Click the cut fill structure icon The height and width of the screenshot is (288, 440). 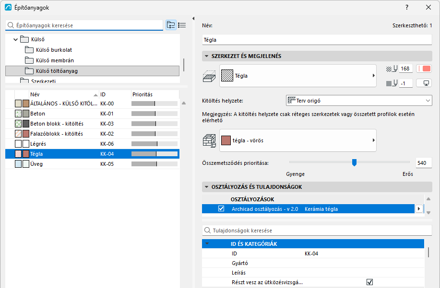coord(209,76)
